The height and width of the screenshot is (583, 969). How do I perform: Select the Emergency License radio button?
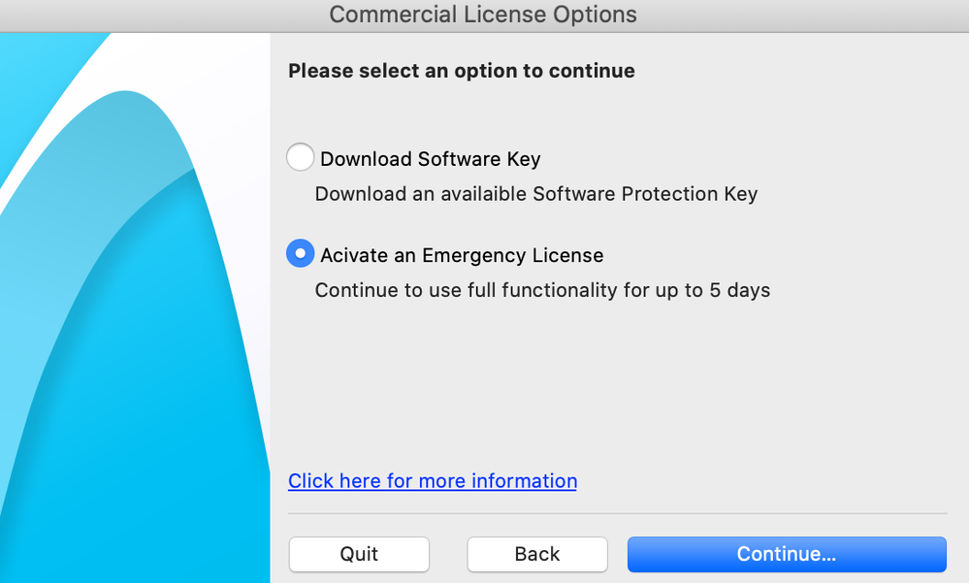pos(301,254)
